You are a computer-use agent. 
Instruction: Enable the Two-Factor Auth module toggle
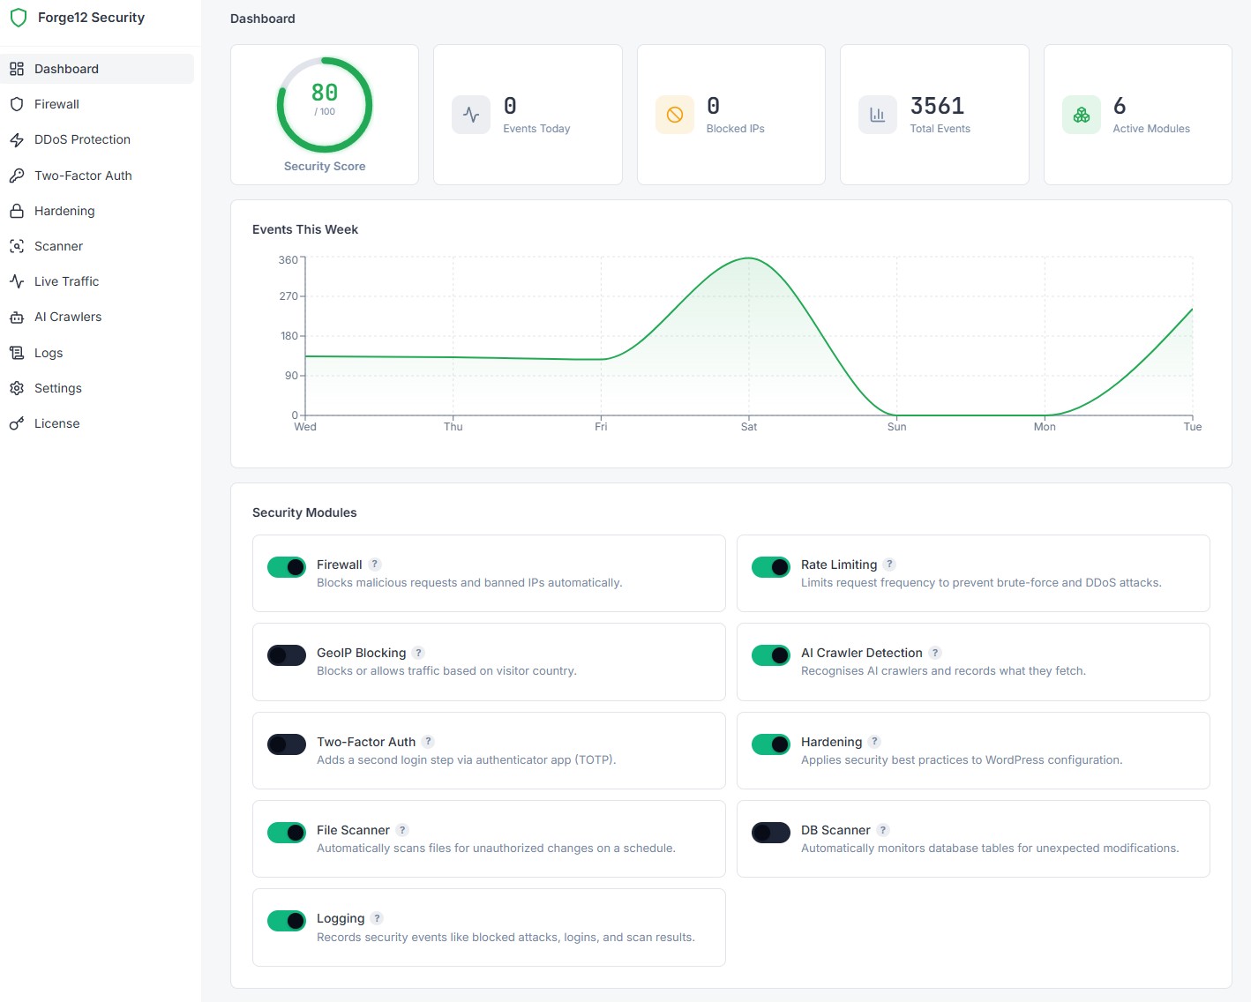287,744
